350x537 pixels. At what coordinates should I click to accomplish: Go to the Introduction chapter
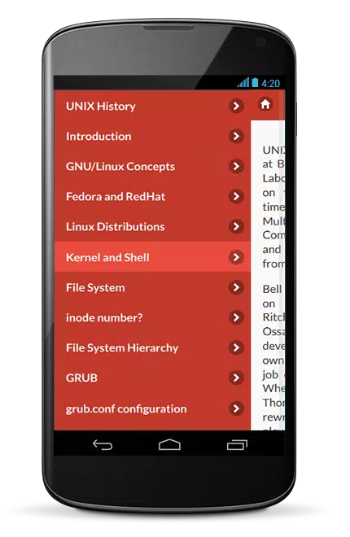(x=152, y=136)
